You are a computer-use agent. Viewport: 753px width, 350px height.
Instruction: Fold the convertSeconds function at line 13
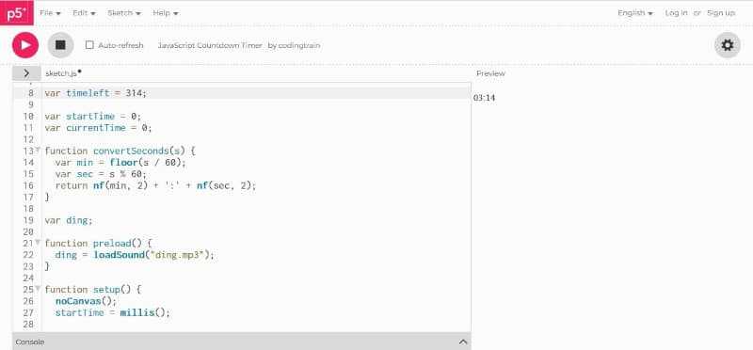[38, 150]
